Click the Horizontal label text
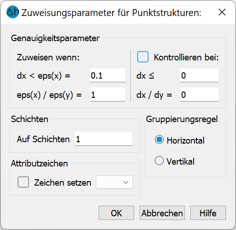The height and width of the screenshot is (230, 236). 185,140
